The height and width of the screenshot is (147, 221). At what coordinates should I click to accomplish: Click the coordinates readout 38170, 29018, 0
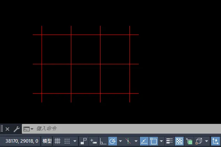22,141
